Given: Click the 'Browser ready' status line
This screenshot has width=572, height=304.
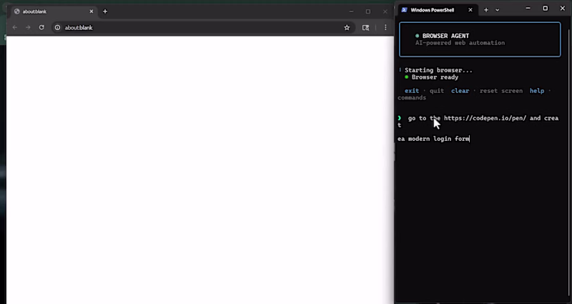Looking at the screenshot, I should pos(435,77).
